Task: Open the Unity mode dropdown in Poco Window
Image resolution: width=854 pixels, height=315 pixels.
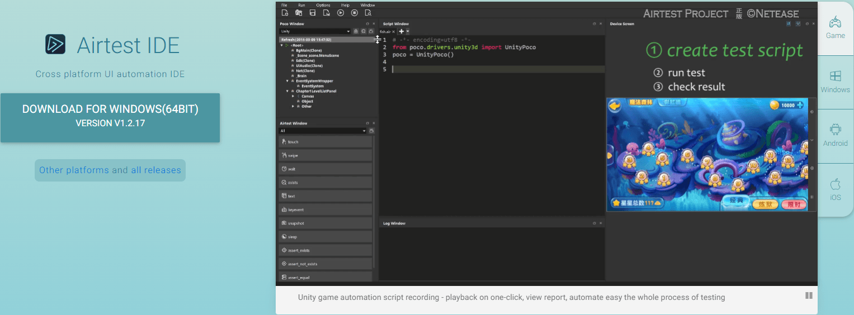Action: click(x=315, y=31)
